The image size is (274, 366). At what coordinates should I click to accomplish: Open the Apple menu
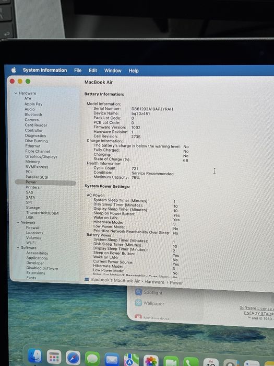(x=14, y=70)
